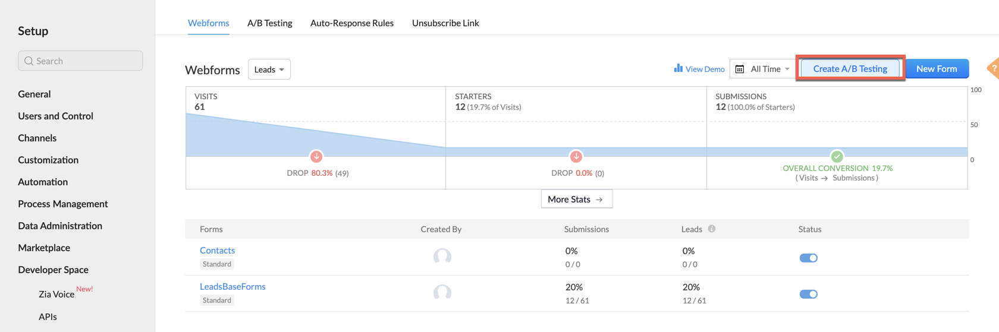
Task: Click the Contacts form creator avatar
Action: 442,257
